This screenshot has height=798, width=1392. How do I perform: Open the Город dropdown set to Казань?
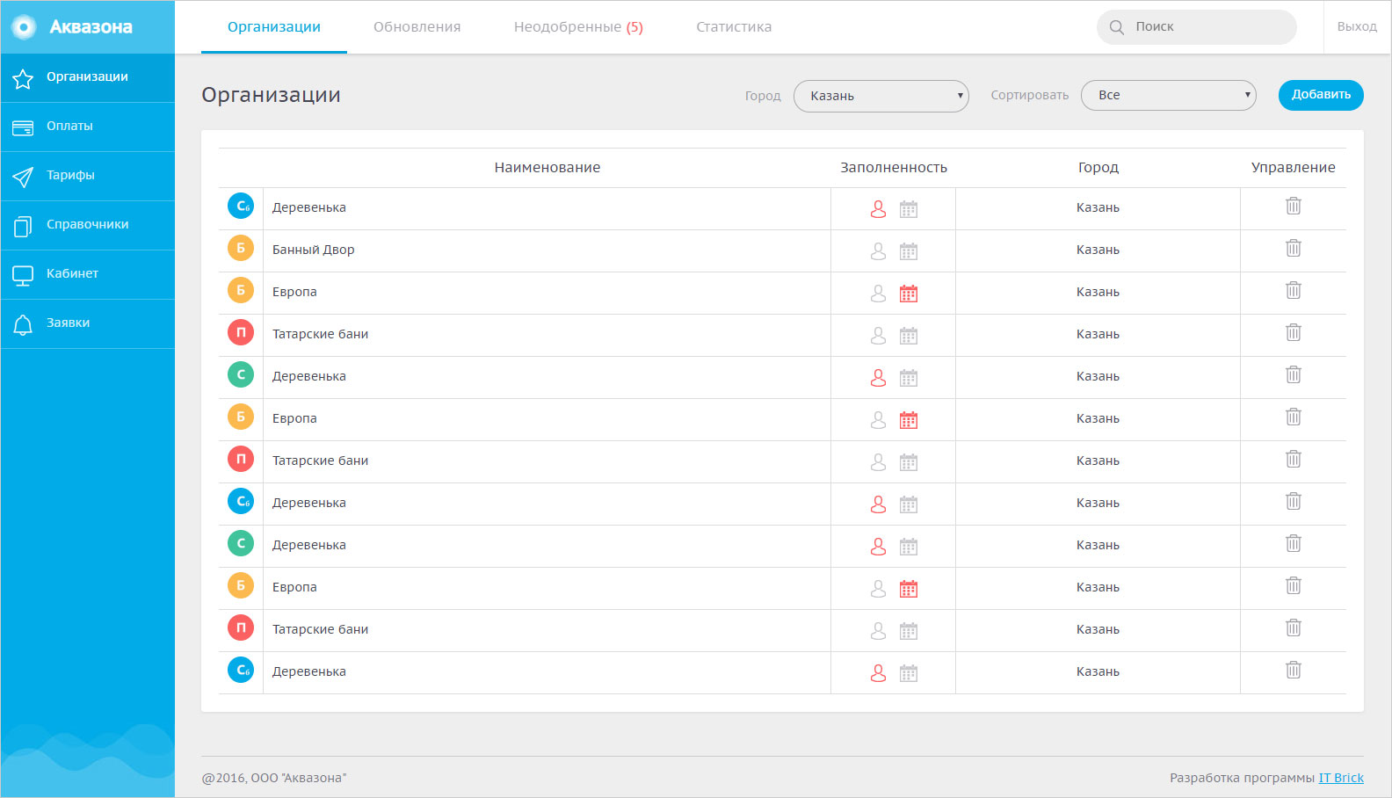(881, 96)
